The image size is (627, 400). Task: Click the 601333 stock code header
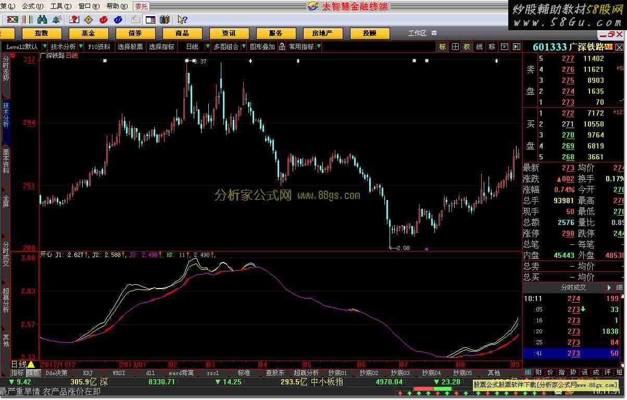pos(549,47)
